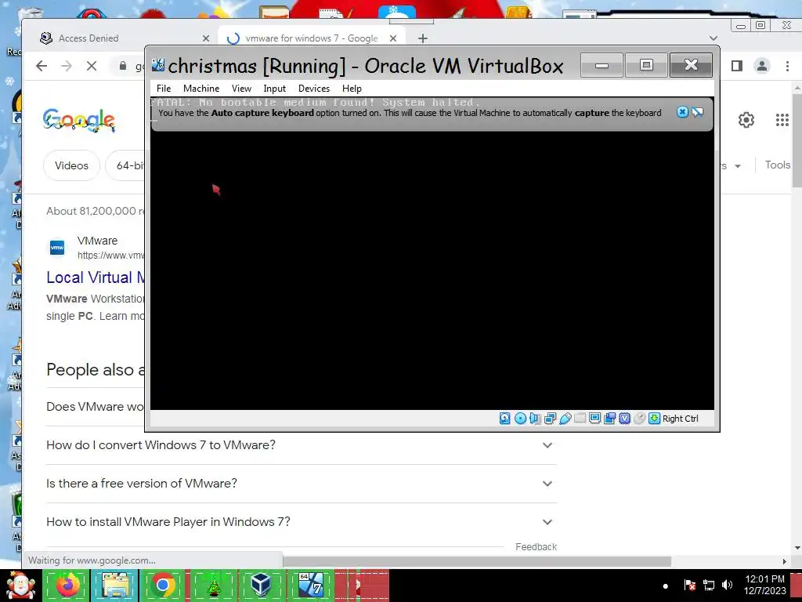This screenshot has height=602, width=802.
Task: Click the Action Center flag tray icon
Action: point(689,585)
